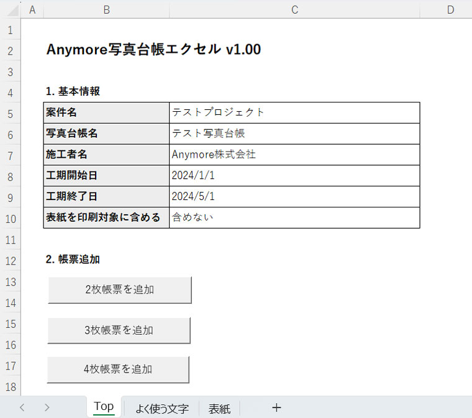The image size is (472, 418).
Task: Click the Anymore写真台帳エクセル v1.00 title
Action: tap(153, 50)
